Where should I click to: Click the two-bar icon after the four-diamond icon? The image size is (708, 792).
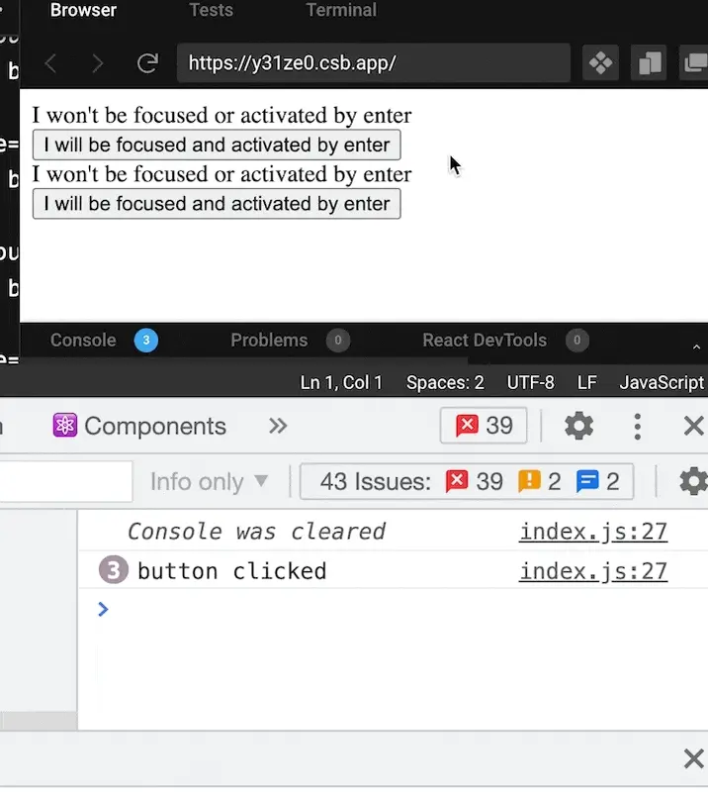tap(649, 63)
